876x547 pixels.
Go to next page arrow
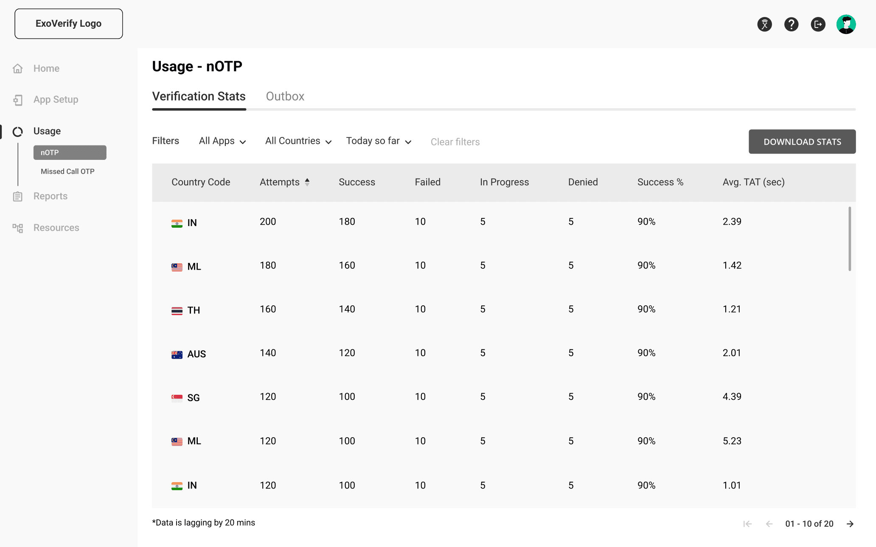point(850,524)
